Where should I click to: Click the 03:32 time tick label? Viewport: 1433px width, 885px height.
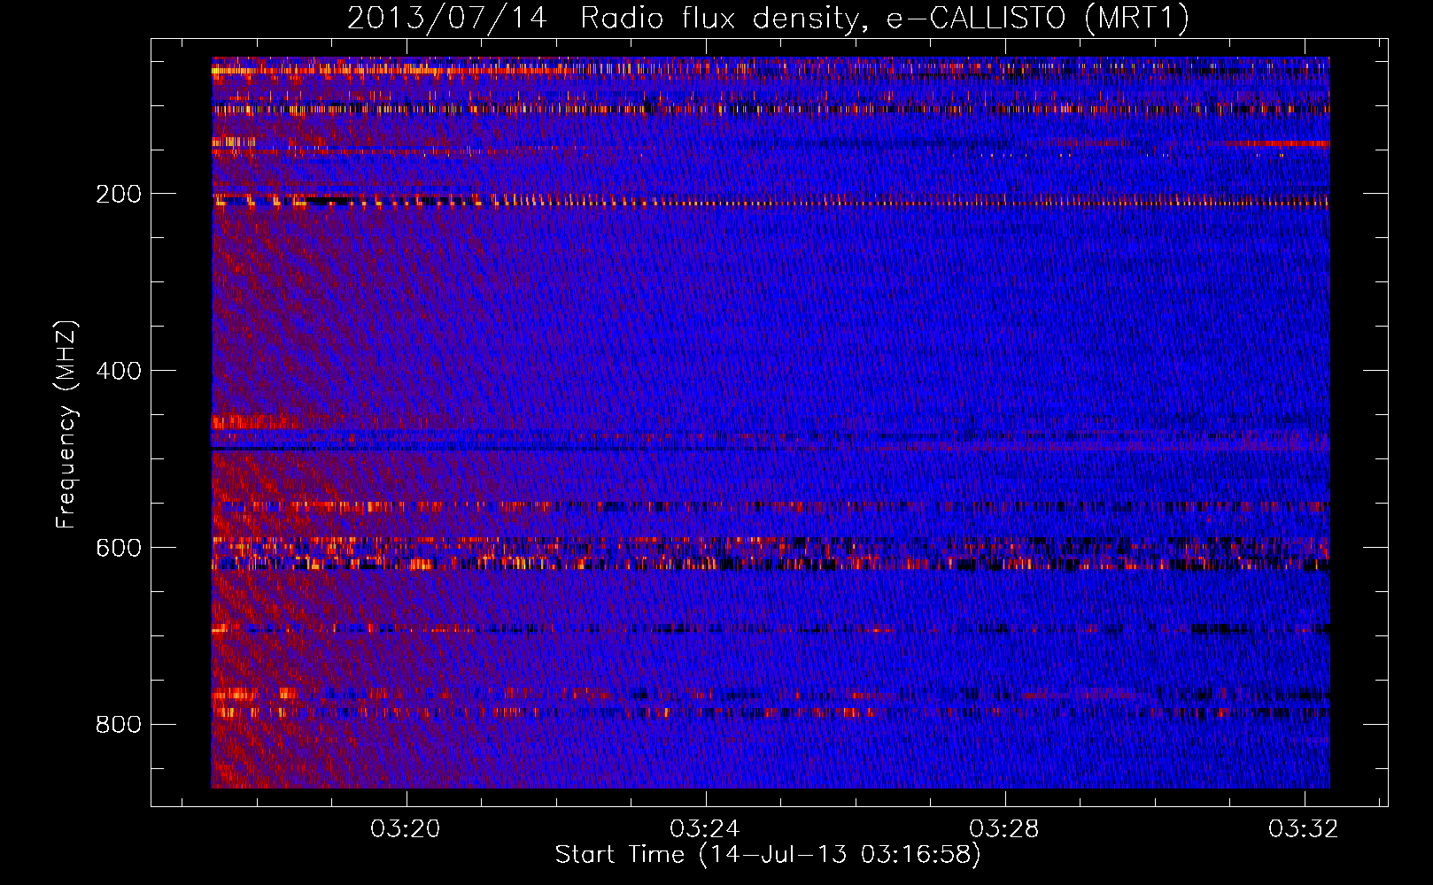point(1304,829)
